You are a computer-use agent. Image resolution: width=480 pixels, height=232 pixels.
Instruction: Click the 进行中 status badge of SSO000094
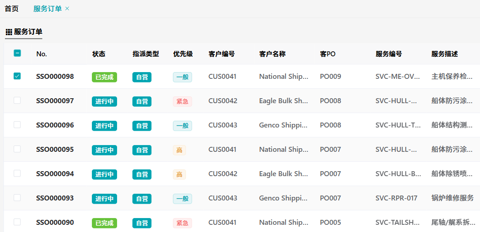[x=104, y=174]
